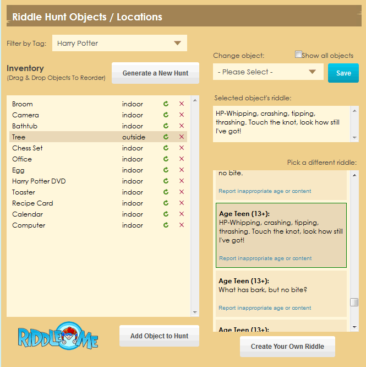Remove Calendar with its red X icon
366x367 pixels.
tap(182, 214)
